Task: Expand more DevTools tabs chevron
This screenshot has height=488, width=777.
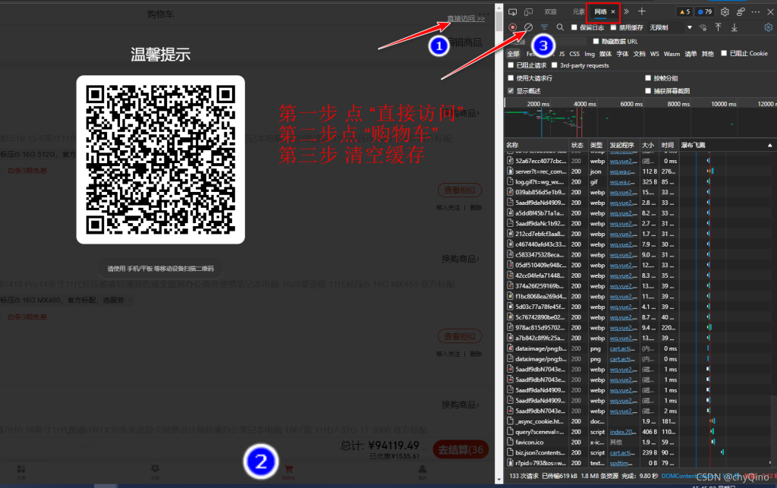Action: pyautogui.click(x=626, y=11)
